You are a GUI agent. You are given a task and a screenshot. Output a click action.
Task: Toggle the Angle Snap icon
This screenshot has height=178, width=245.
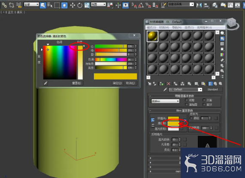(x=141, y=5)
